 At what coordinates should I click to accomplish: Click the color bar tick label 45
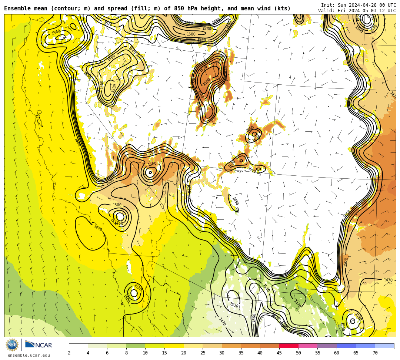click(x=279, y=353)
